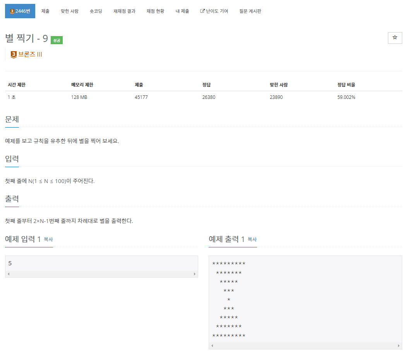Click the bronze tier badge icon
Screen dimensions: 410x356
click(x=14, y=55)
